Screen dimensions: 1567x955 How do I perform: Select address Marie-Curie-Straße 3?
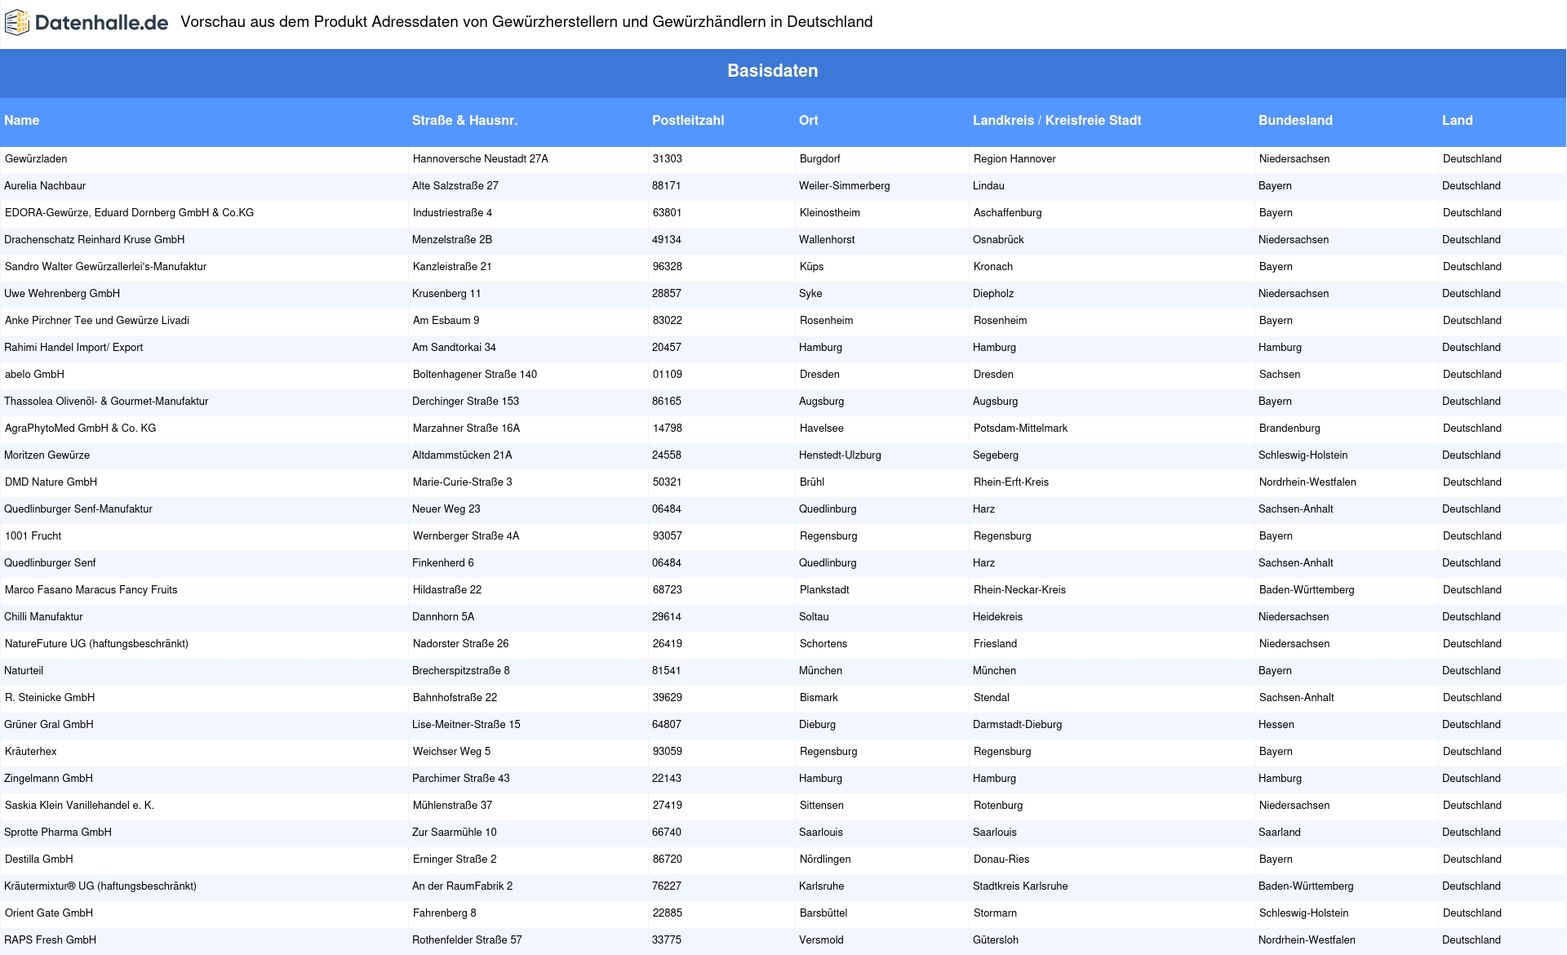point(463,482)
